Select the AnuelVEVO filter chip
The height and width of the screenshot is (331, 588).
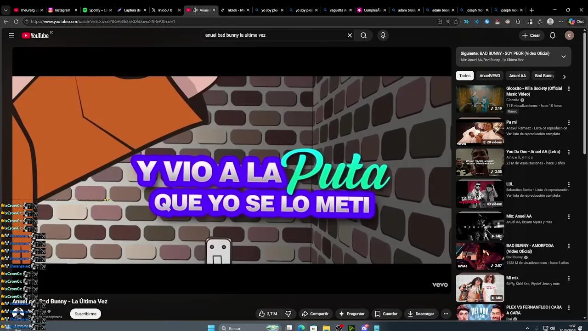pos(490,76)
